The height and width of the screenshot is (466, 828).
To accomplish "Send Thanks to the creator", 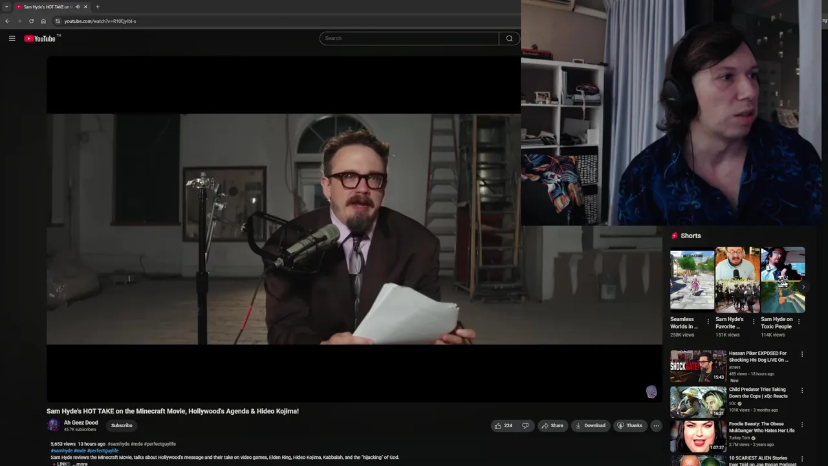I will click(x=629, y=425).
